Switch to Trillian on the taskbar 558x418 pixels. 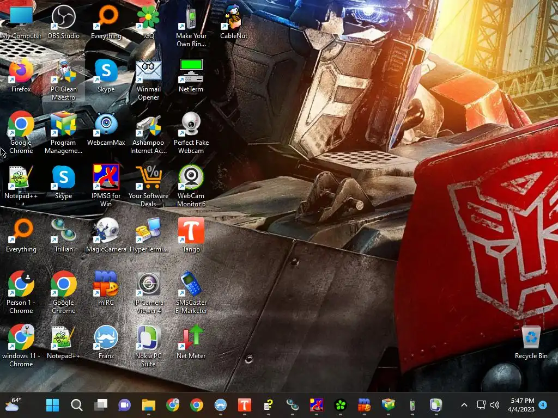[293, 405]
